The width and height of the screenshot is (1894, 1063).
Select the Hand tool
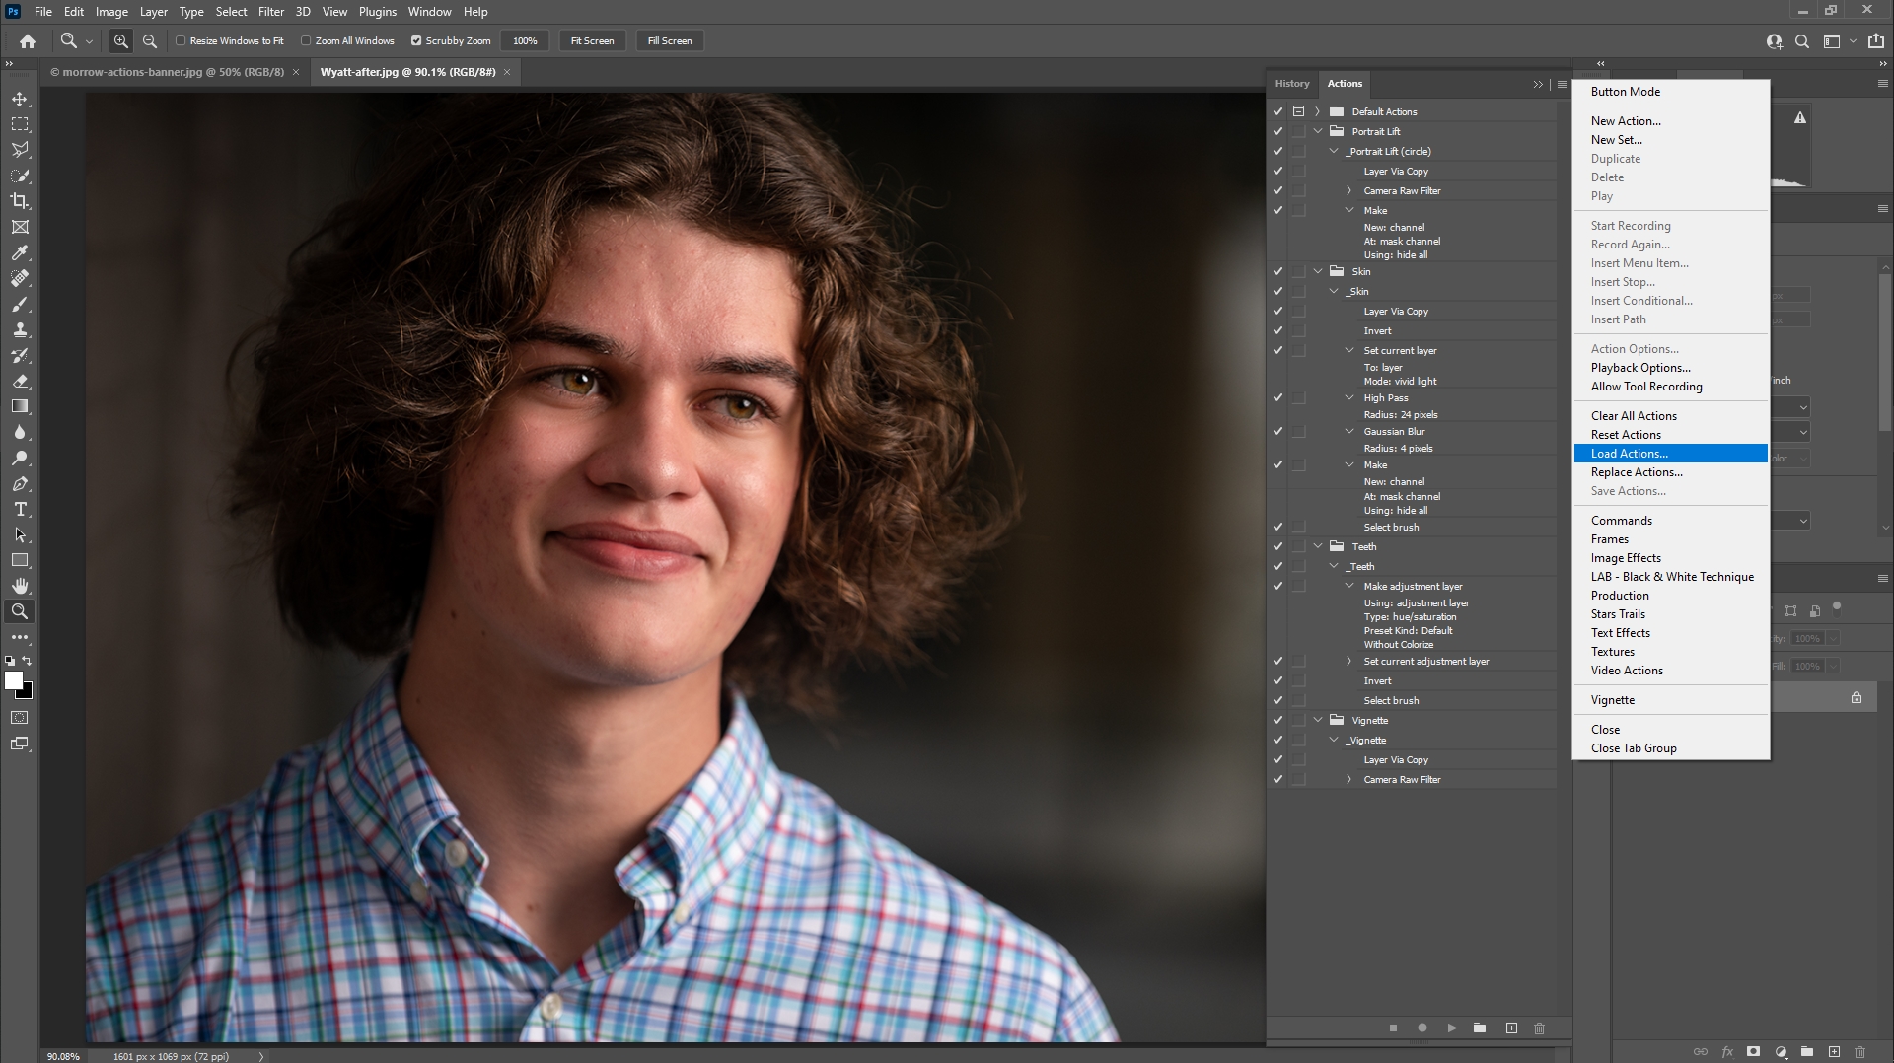coord(20,586)
